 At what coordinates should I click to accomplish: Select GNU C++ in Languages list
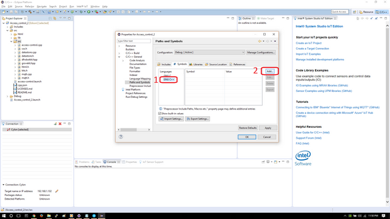coord(169,80)
